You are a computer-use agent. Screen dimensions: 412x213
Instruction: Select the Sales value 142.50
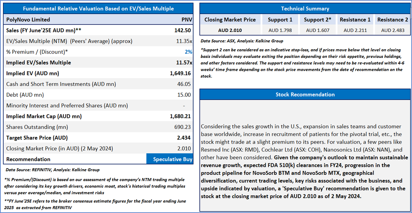tap(183, 30)
